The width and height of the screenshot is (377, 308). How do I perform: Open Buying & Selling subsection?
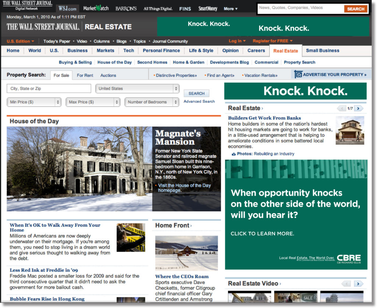pos(75,62)
